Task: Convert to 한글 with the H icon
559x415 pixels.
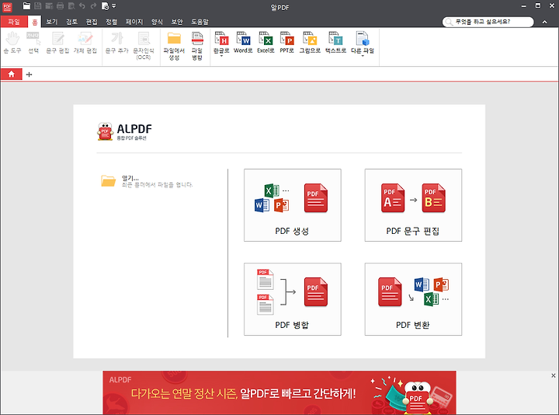Action: tap(221, 38)
